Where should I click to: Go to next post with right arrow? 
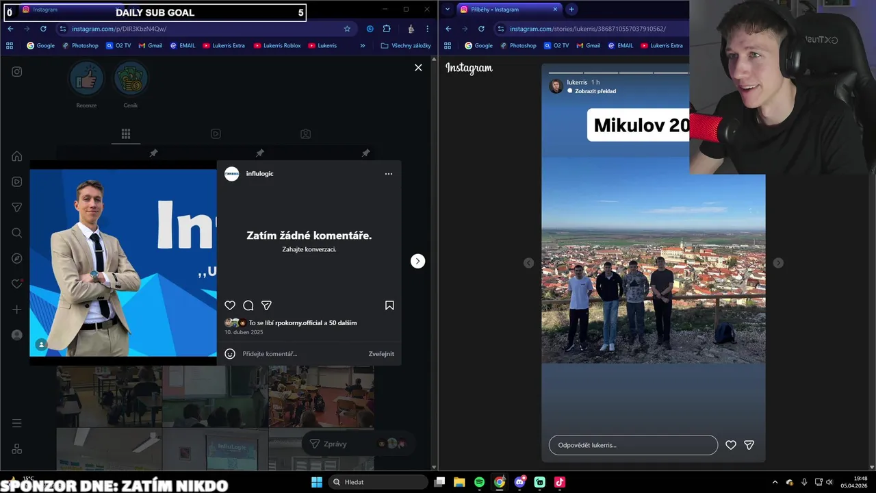[x=417, y=261]
